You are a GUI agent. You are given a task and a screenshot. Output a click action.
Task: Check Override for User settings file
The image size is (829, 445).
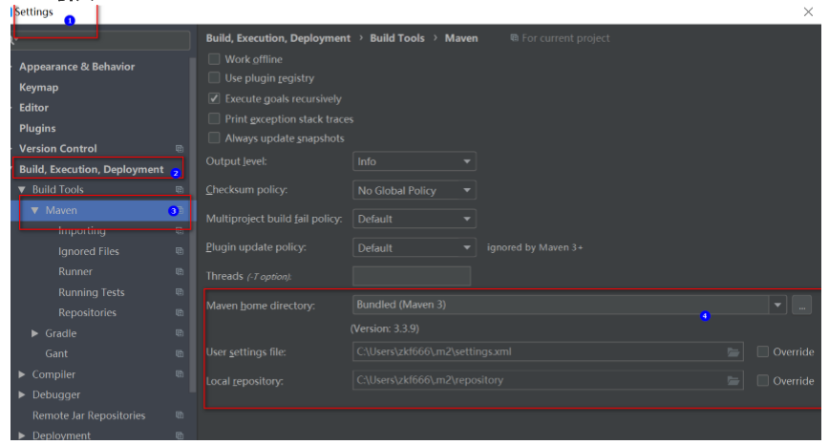pos(762,351)
